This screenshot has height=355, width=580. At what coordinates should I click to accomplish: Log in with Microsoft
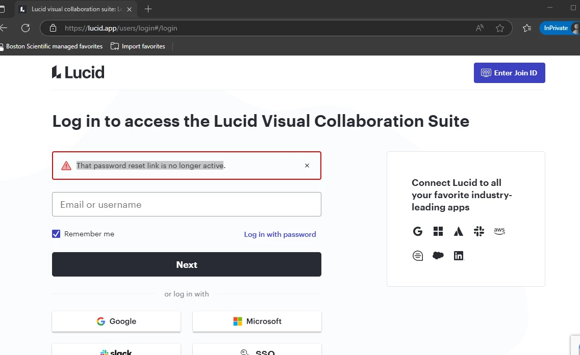pyautogui.click(x=257, y=321)
